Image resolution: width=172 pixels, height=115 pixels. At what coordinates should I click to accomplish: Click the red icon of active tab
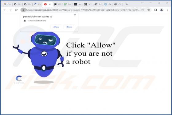(45, 4)
